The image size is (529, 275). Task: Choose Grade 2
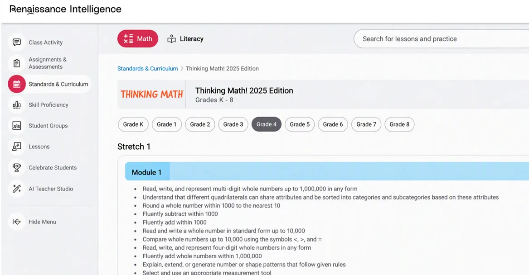point(200,124)
